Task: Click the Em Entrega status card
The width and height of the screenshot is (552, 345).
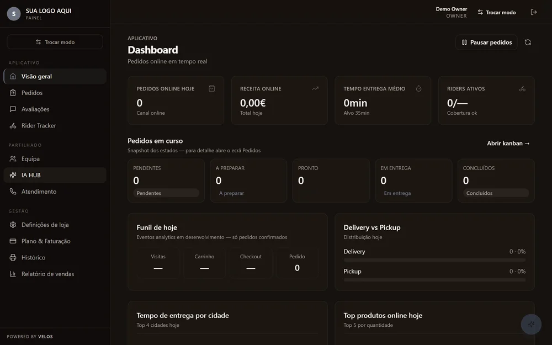Action: pyautogui.click(x=413, y=181)
